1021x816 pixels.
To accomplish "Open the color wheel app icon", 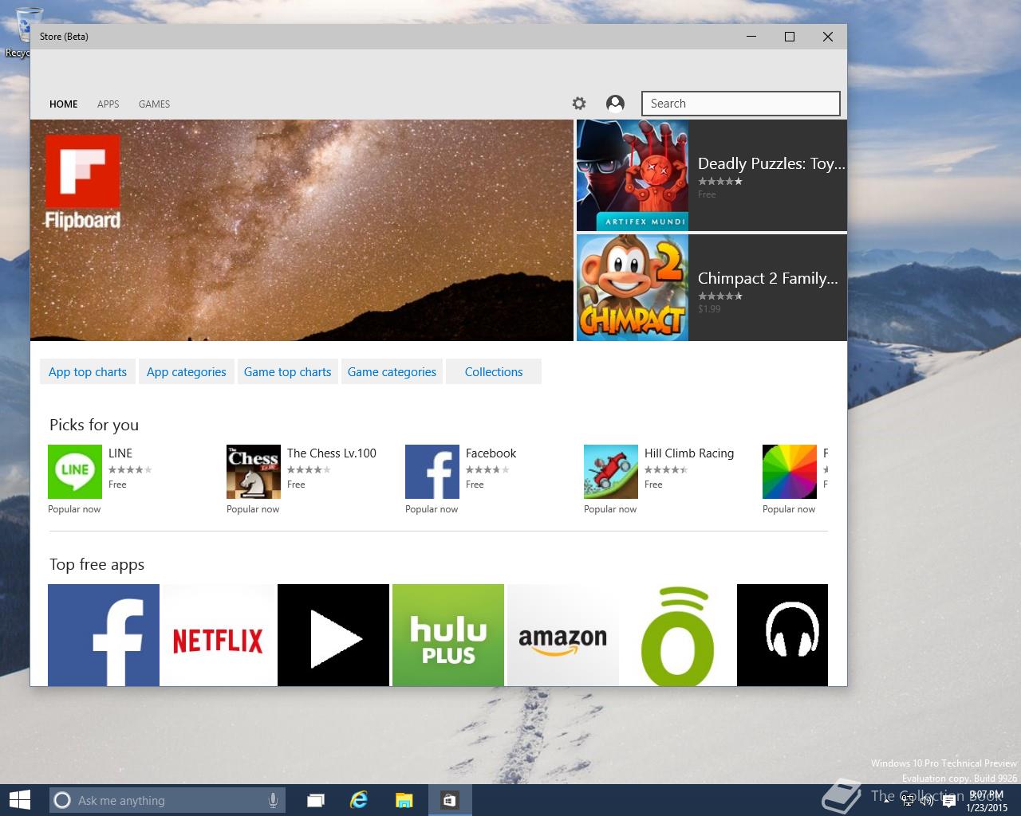I will click(x=790, y=472).
